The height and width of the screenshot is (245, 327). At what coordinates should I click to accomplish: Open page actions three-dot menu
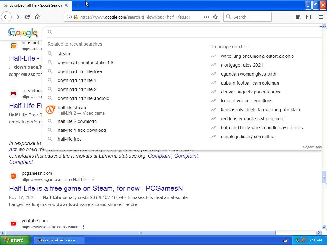coord(206,17)
